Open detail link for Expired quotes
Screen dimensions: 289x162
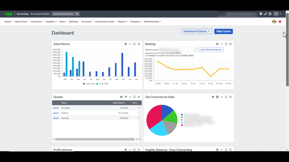pos(56,113)
